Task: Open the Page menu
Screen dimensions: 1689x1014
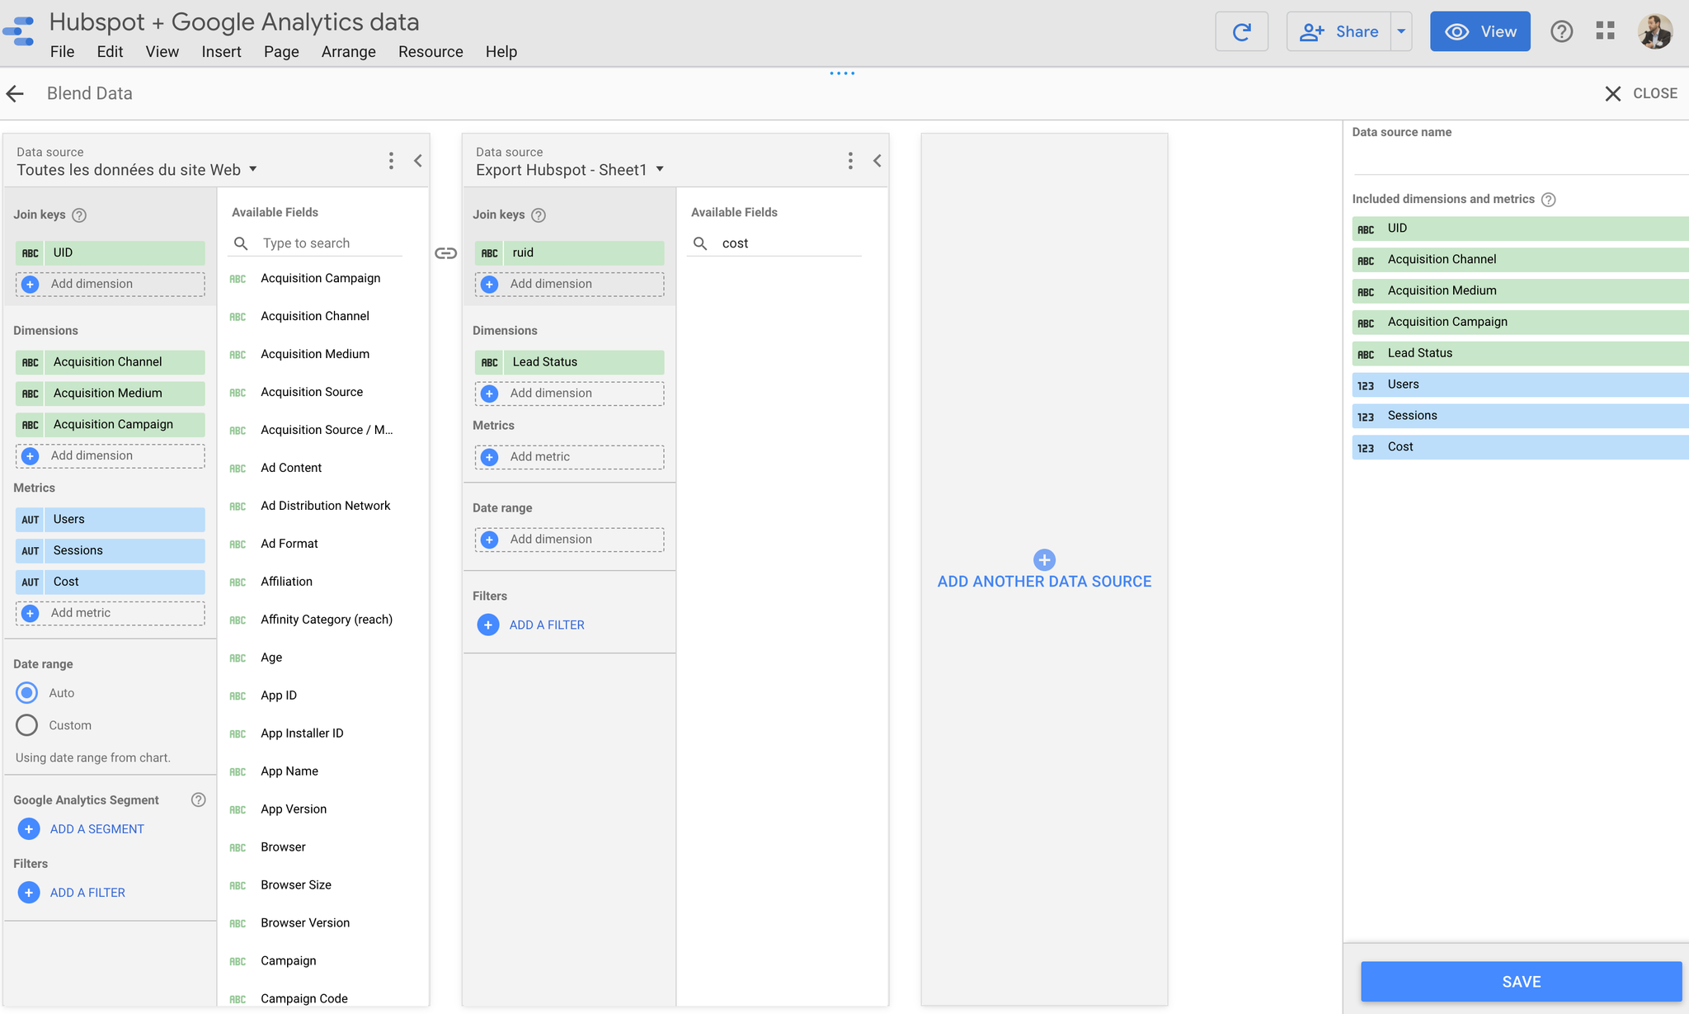Action: point(281,51)
